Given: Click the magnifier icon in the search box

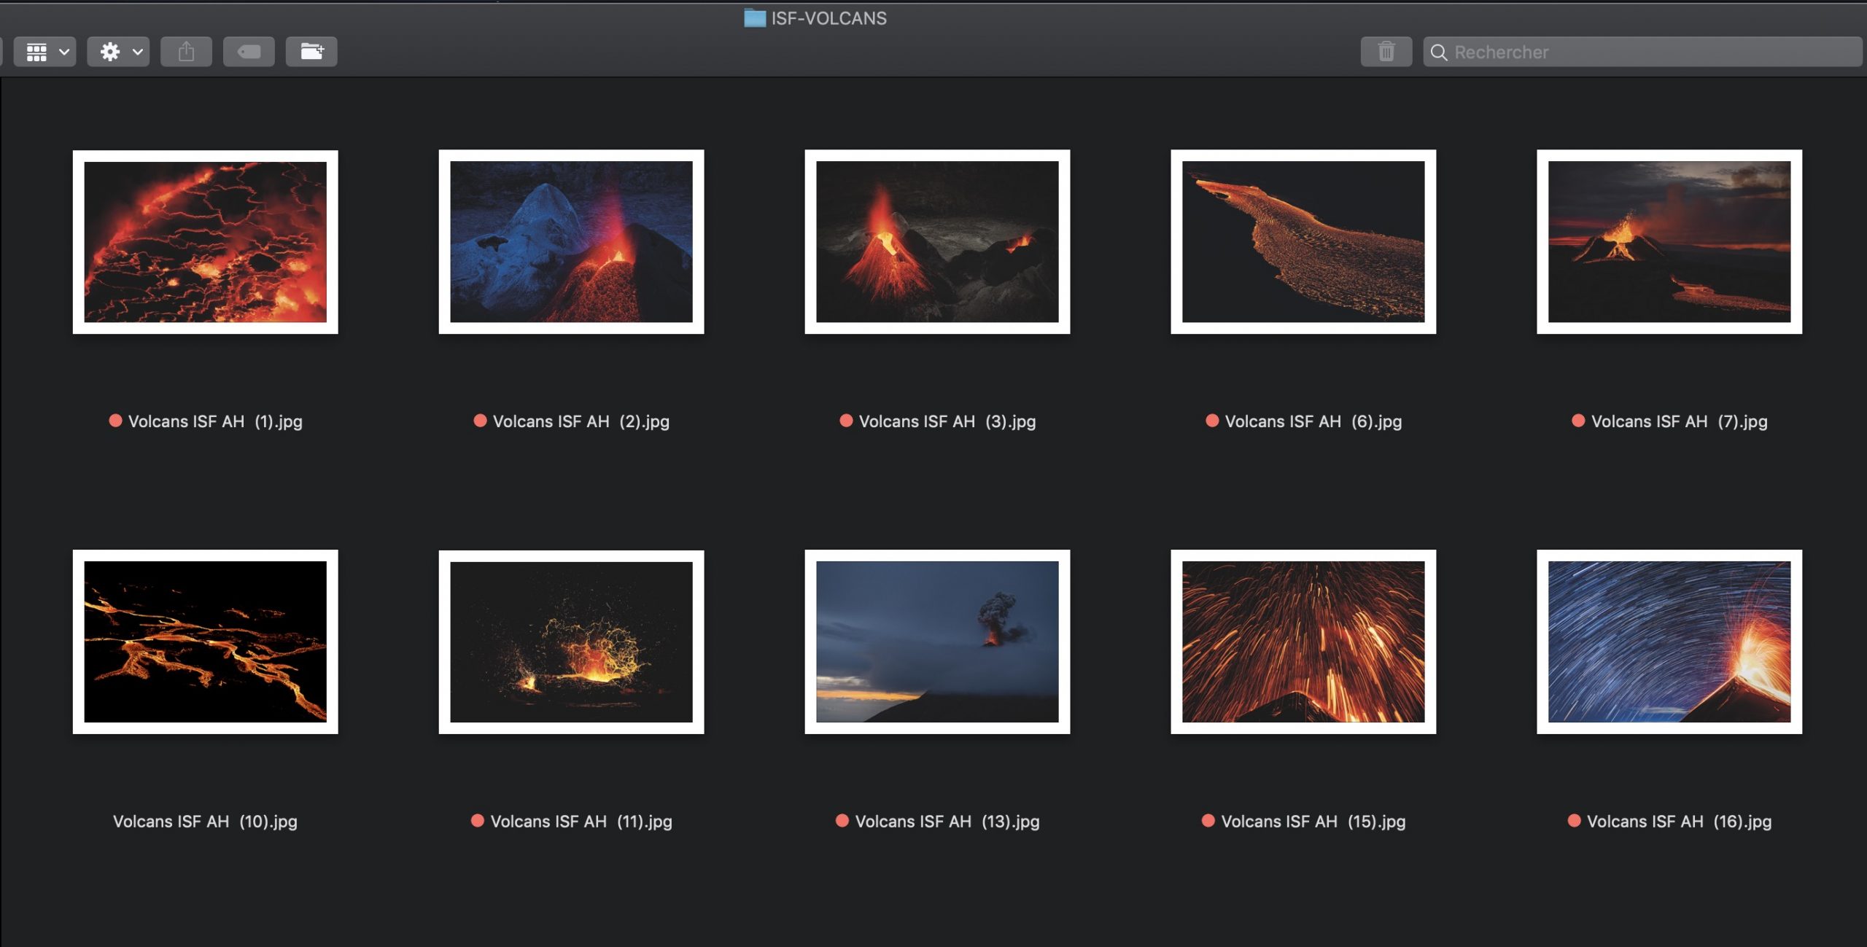Looking at the screenshot, I should [x=1438, y=52].
